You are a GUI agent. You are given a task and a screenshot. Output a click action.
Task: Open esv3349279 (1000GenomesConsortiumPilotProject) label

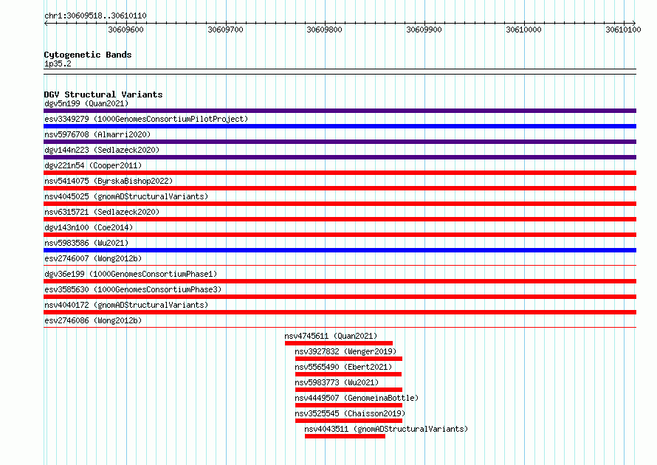146,119
